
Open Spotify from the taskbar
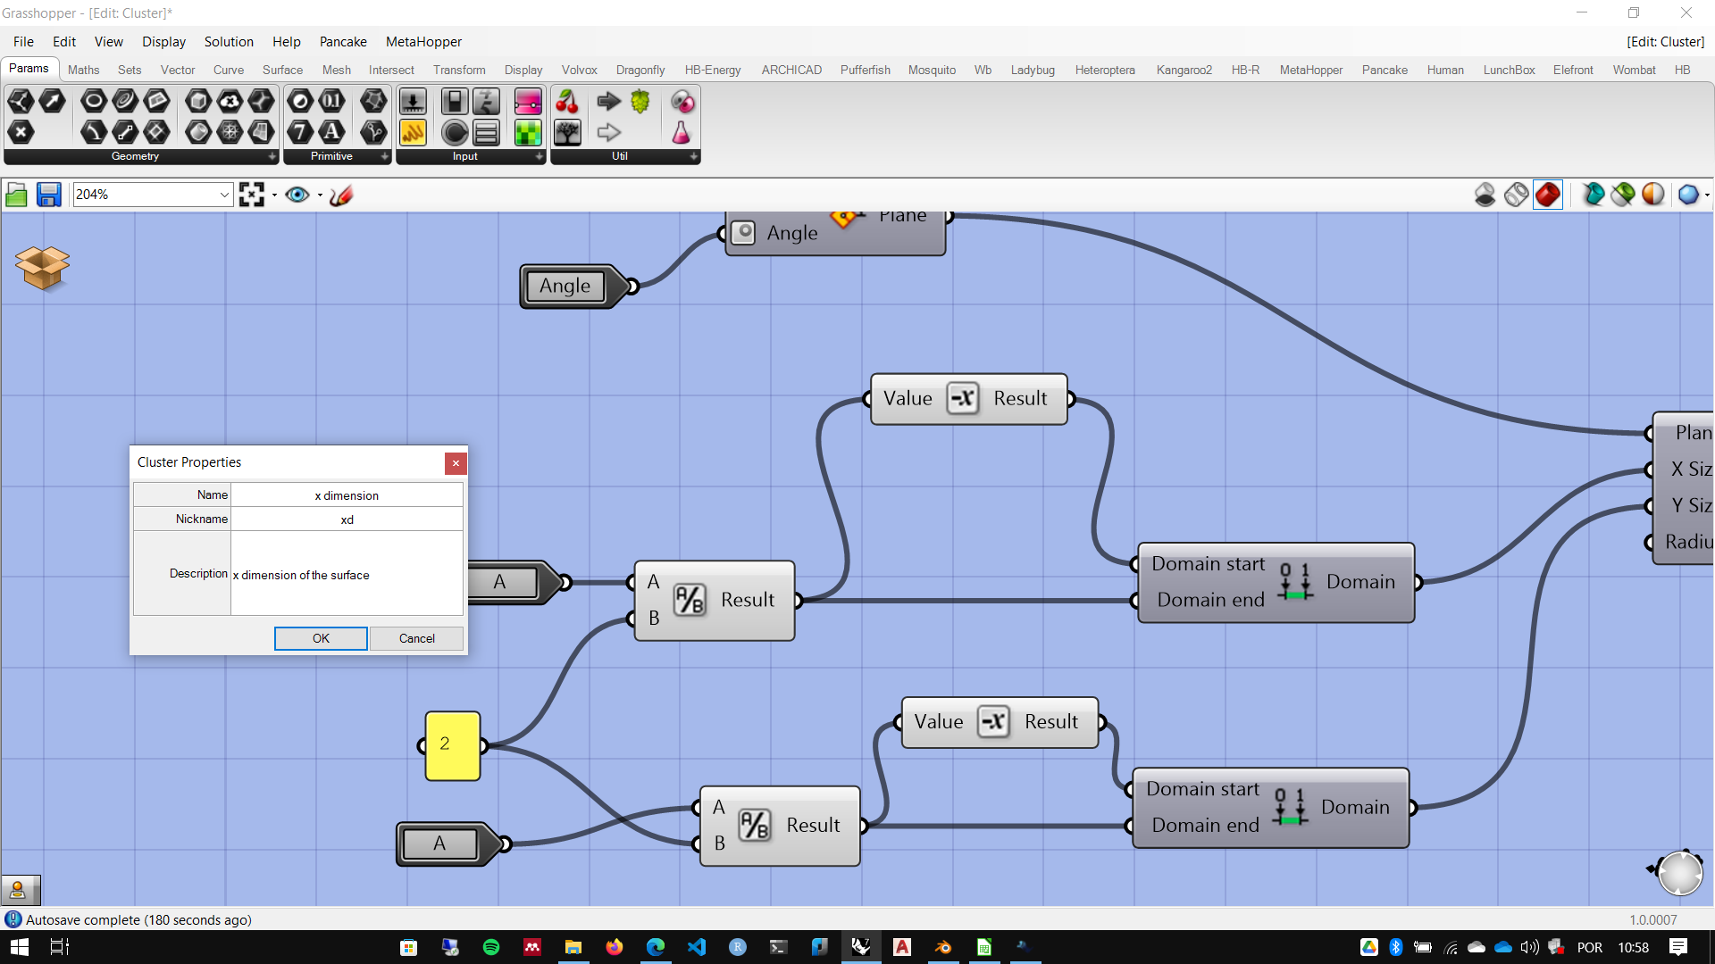click(x=491, y=947)
